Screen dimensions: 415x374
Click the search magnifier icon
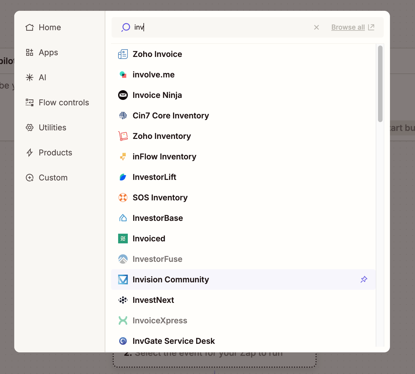(126, 27)
